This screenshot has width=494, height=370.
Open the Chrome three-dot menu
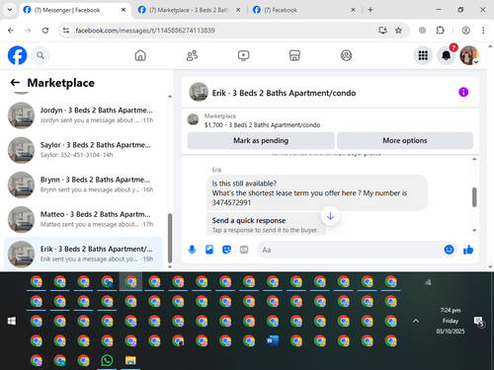[x=483, y=31]
